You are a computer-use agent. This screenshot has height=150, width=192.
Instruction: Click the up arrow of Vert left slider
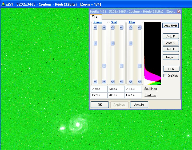coord(113,28)
